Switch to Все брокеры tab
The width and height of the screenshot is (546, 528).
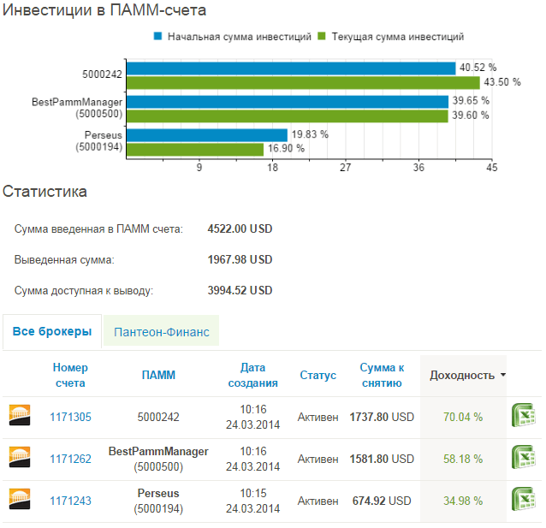(52, 331)
